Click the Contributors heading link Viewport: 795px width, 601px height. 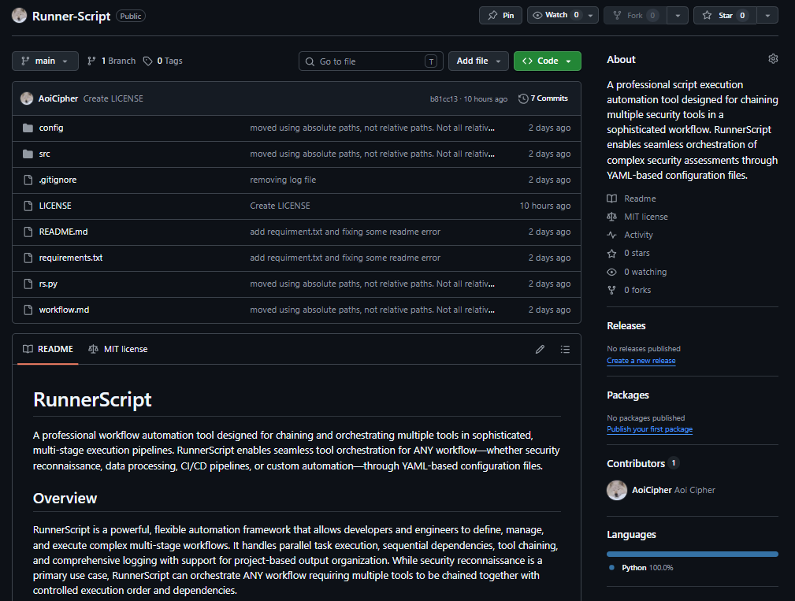coord(636,464)
